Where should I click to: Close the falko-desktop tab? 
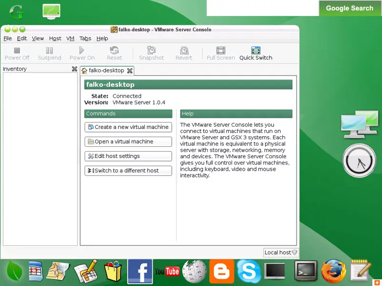130,71
